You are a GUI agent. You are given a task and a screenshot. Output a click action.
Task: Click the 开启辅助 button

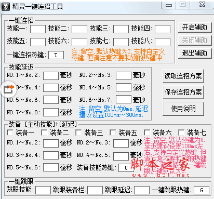point(195,28)
